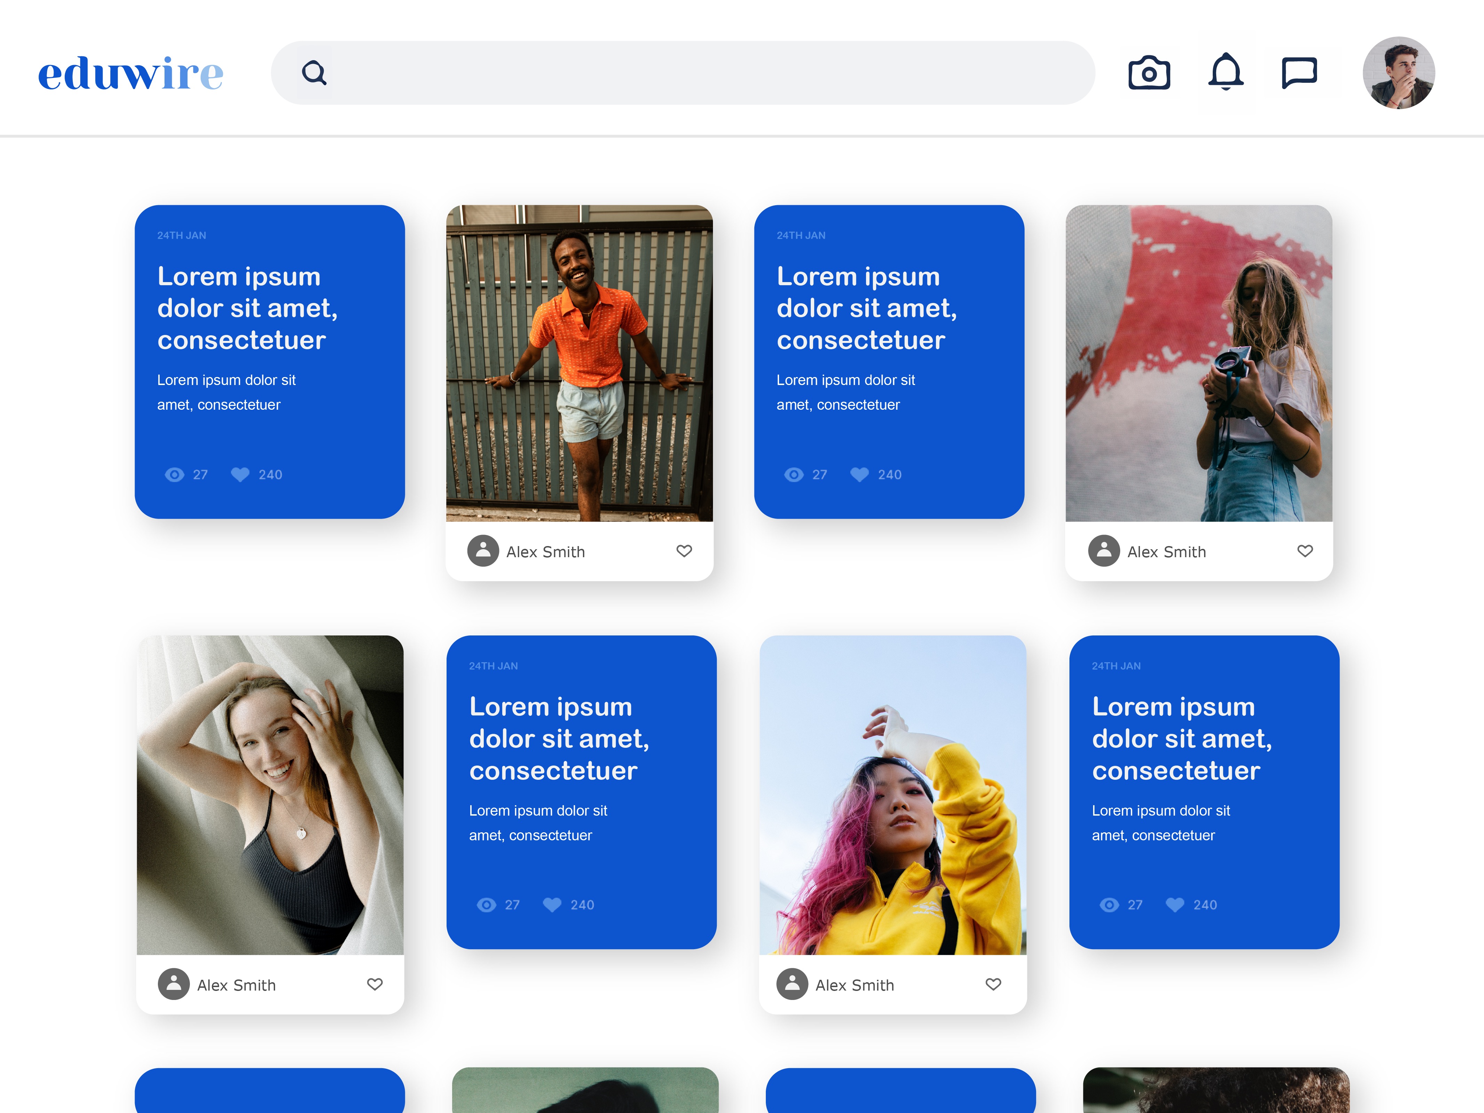Open the notifications bell
Image resolution: width=1484 pixels, height=1113 pixels.
point(1226,71)
